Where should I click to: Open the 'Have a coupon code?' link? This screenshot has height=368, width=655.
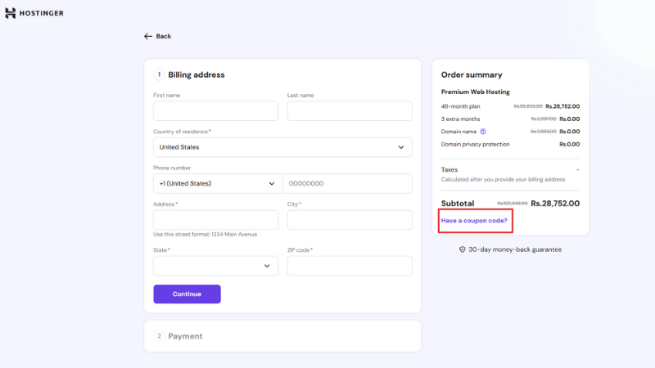click(474, 221)
